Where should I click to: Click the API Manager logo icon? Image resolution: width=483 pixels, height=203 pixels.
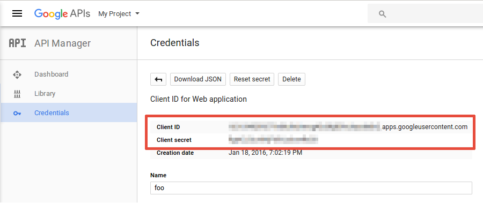(17, 43)
